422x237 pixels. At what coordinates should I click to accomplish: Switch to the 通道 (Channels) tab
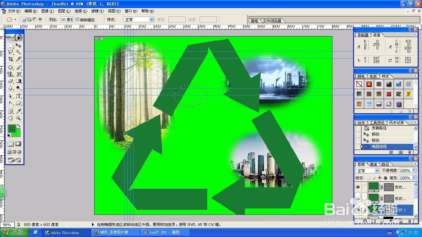pos(373,164)
